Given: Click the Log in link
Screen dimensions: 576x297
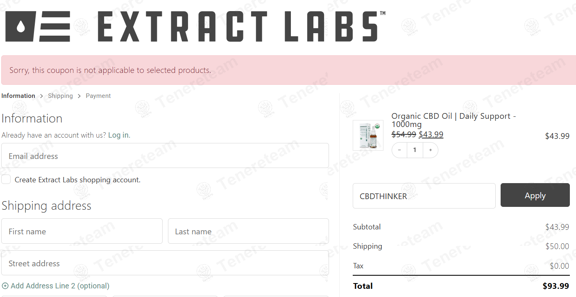Looking at the screenshot, I should click(118, 135).
